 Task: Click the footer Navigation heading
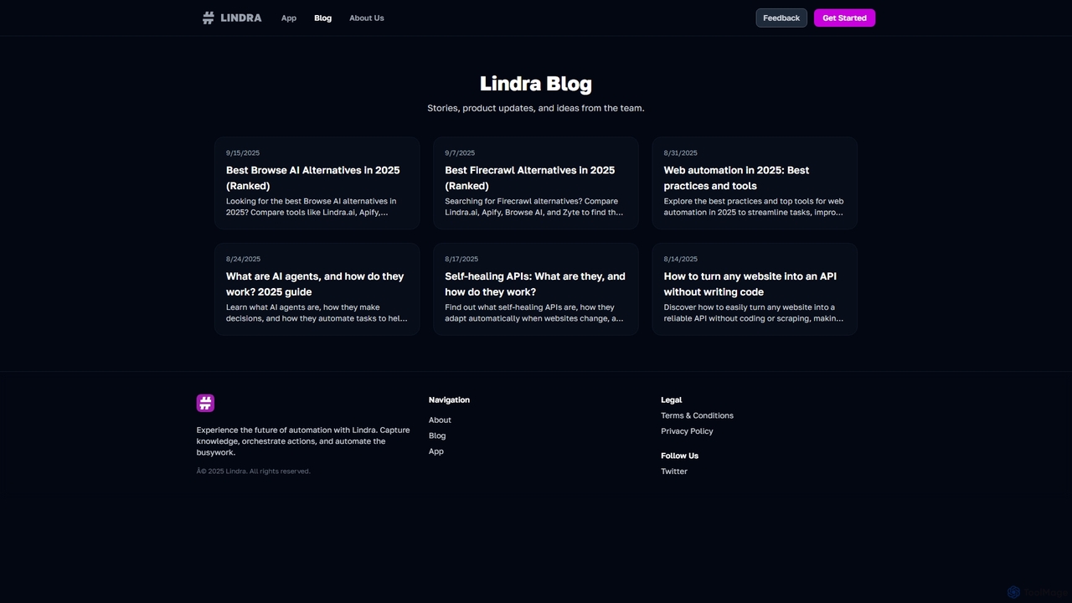click(449, 400)
